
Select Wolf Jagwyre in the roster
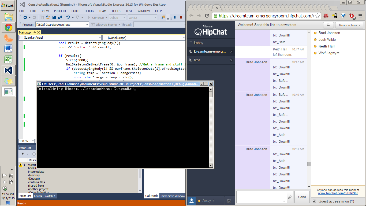coord(329,53)
